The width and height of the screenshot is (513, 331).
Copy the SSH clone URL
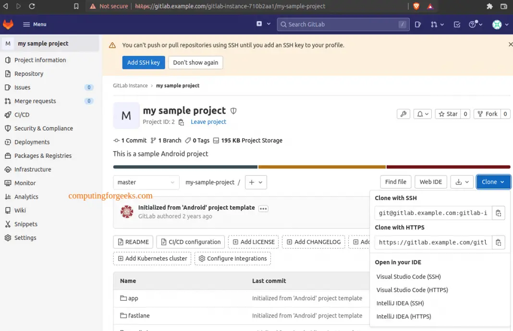(x=499, y=213)
